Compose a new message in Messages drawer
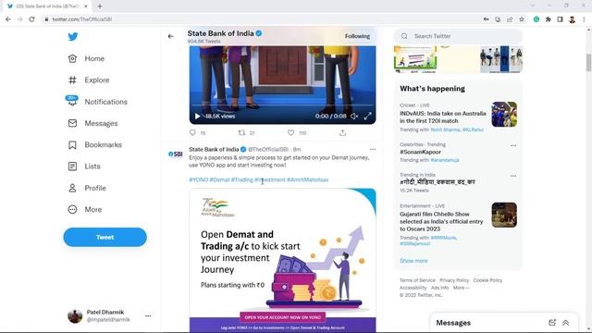 (x=552, y=323)
